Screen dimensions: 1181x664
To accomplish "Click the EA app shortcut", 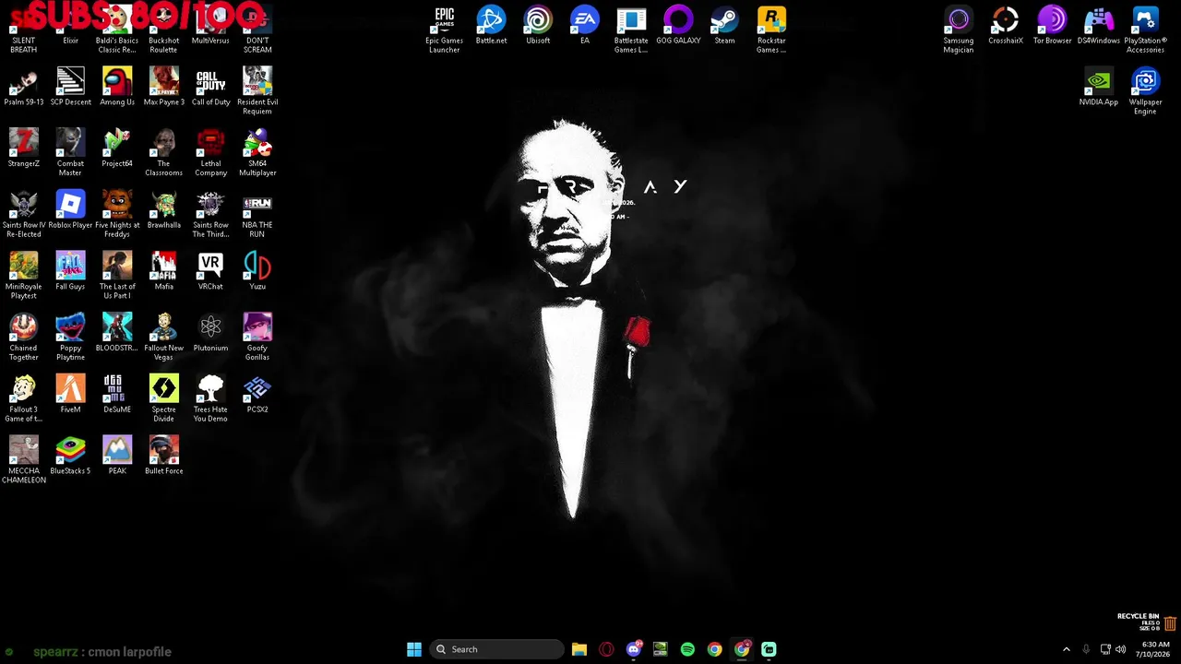I will (x=584, y=26).
